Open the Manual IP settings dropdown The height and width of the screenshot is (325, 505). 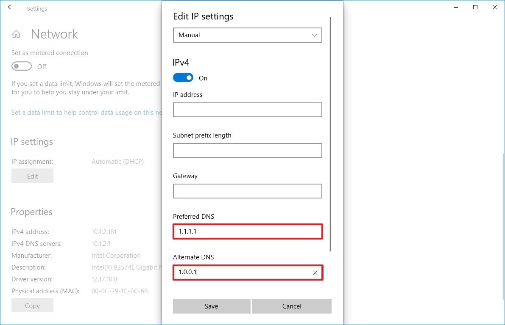pyautogui.click(x=248, y=35)
